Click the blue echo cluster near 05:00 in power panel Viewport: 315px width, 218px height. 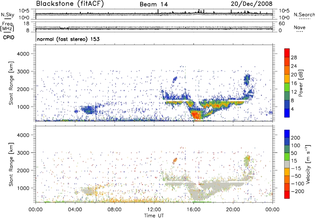(x=88, y=110)
